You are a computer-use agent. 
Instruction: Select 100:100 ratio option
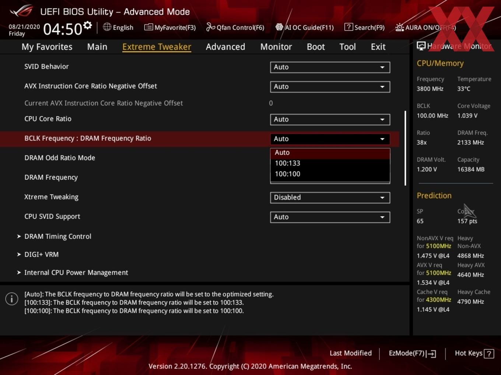pyautogui.click(x=330, y=174)
